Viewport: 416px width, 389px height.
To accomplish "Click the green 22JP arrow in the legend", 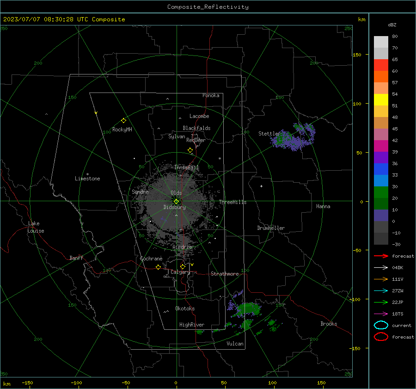I will tap(381, 302).
